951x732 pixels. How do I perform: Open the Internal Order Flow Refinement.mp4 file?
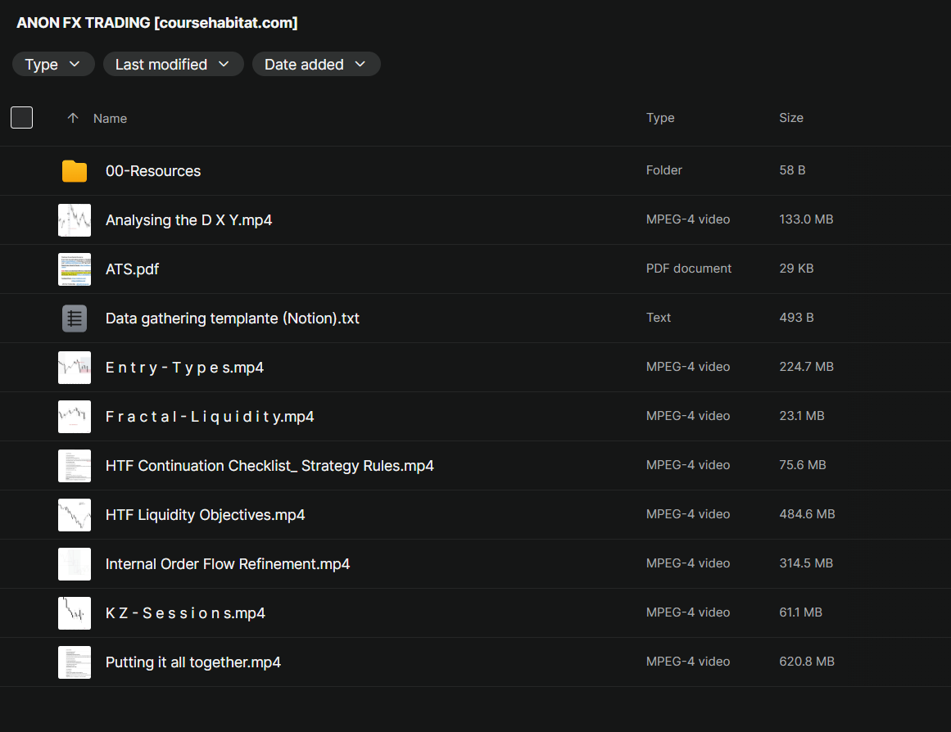pyautogui.click(x=228, y=564)
